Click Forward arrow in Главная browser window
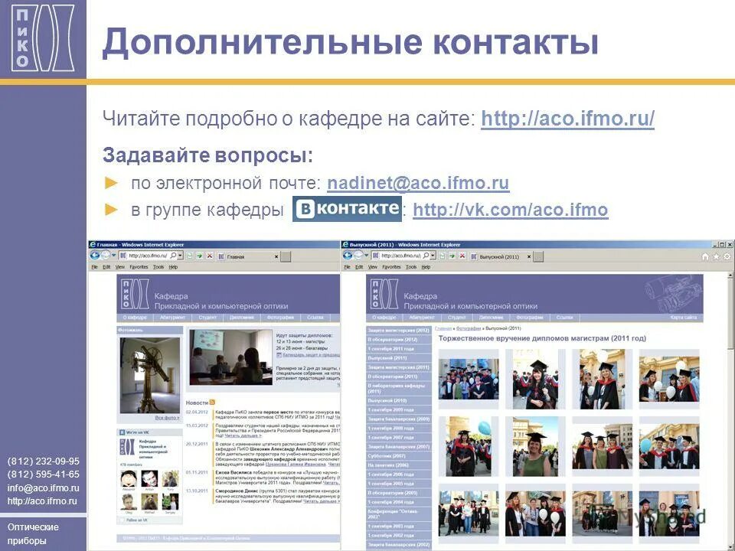Image resolution: width=735 pixels, height=551 pixels. (x=106, y=256)
